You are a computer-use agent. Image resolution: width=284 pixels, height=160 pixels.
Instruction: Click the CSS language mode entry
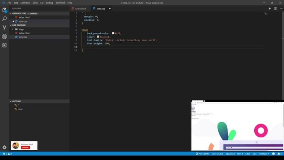click(x=254, y=154)
